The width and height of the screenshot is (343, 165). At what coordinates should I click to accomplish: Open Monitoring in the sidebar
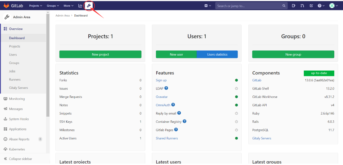coord(17,99)
